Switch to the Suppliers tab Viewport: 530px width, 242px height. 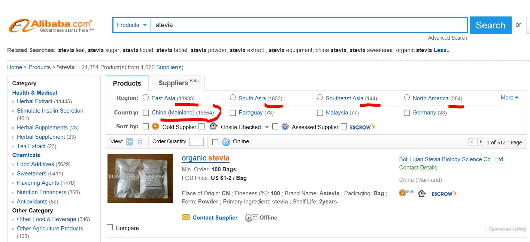click(178, 83)
